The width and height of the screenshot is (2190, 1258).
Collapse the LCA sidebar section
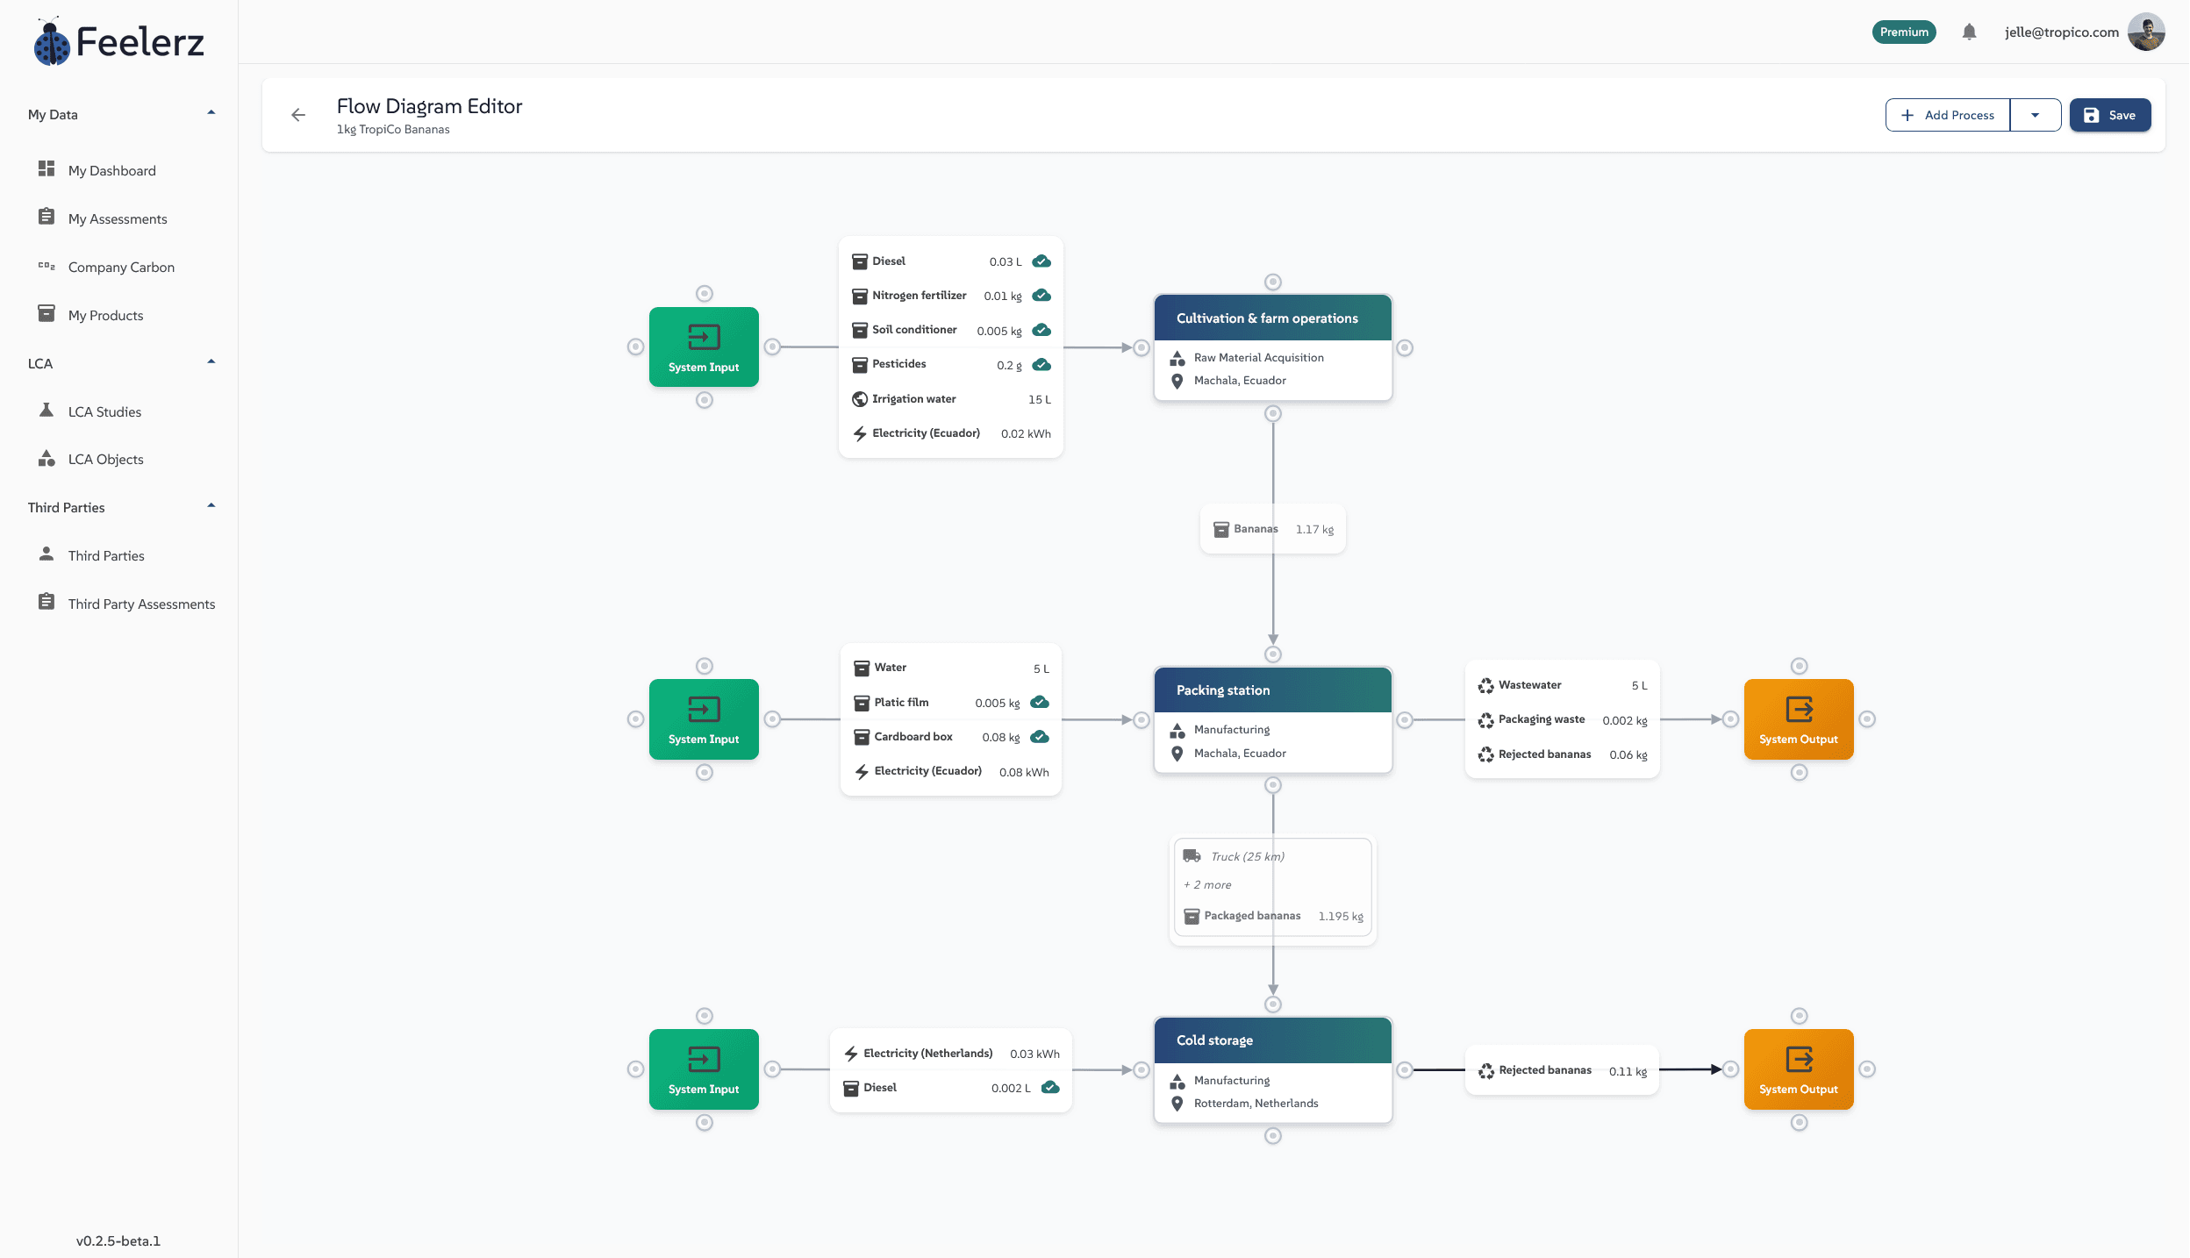click(x=211, y=362)
